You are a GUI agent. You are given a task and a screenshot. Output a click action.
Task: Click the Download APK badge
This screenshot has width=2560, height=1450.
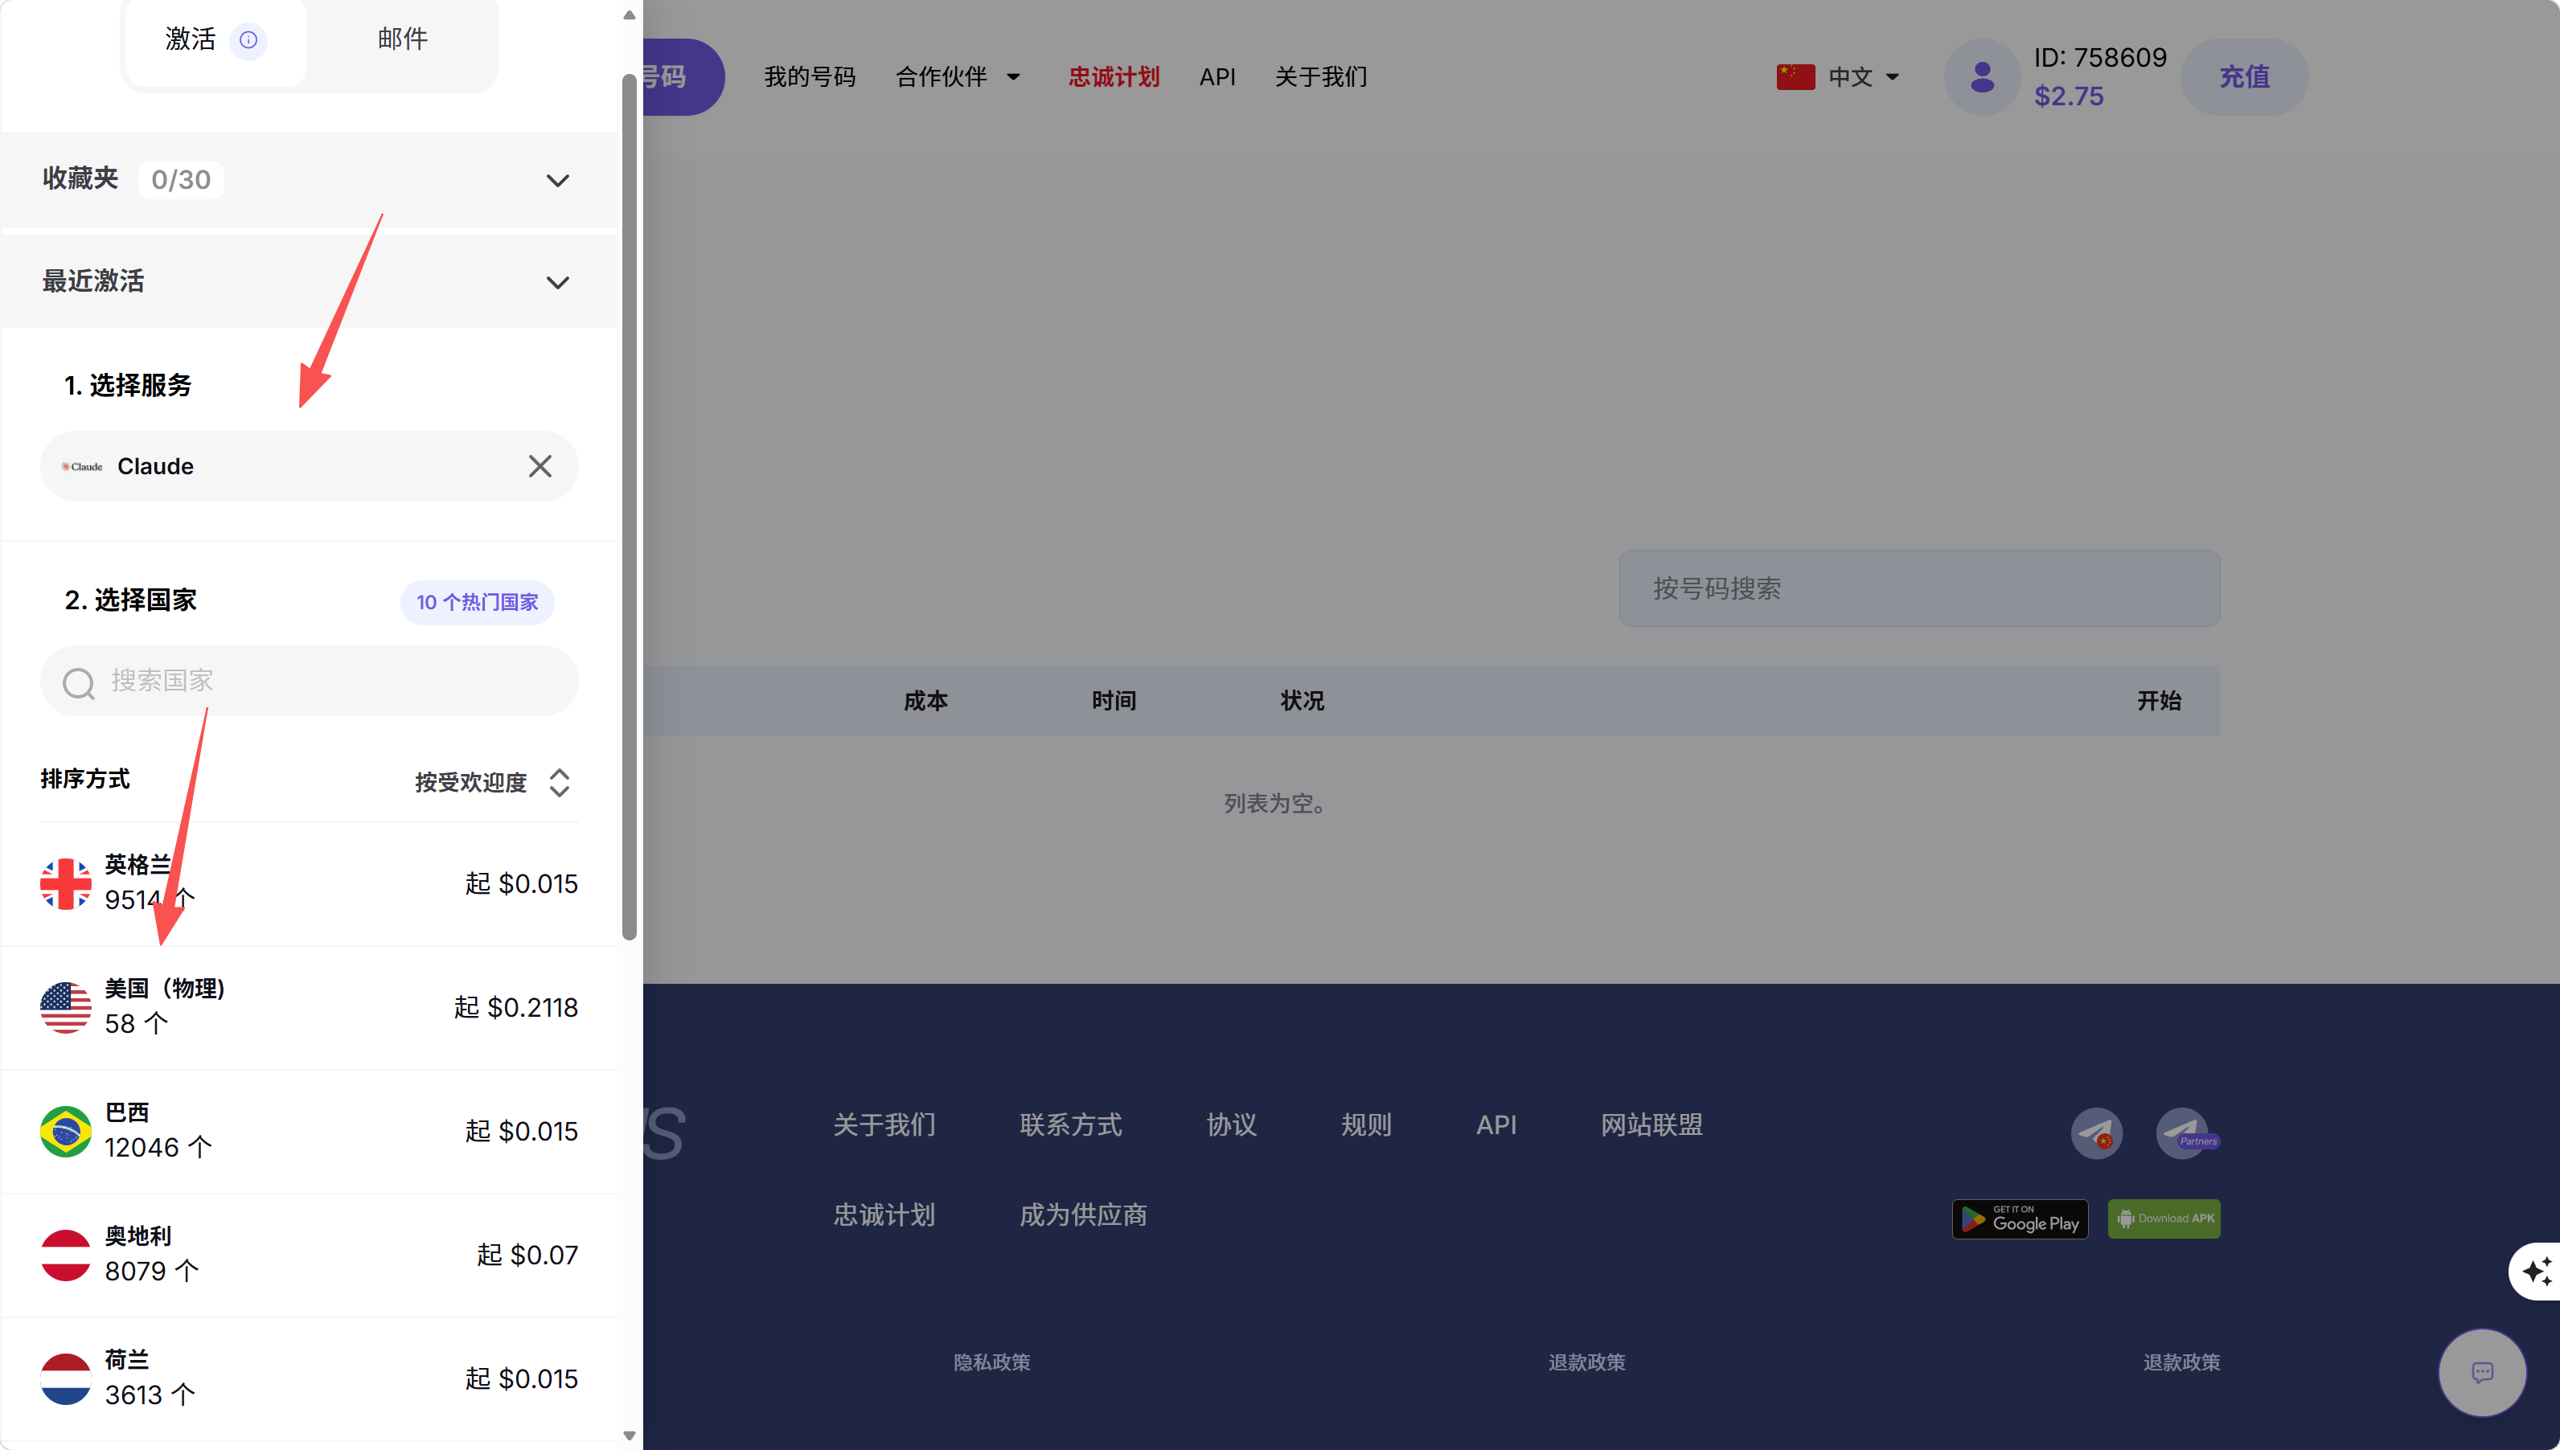(2164, 1219)
